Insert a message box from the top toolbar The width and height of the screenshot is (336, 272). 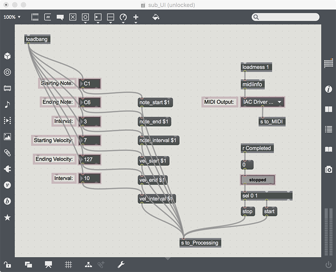(47, 17)
